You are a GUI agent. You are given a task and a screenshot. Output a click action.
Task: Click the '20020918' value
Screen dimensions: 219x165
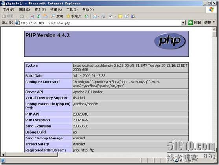[81, 114]
